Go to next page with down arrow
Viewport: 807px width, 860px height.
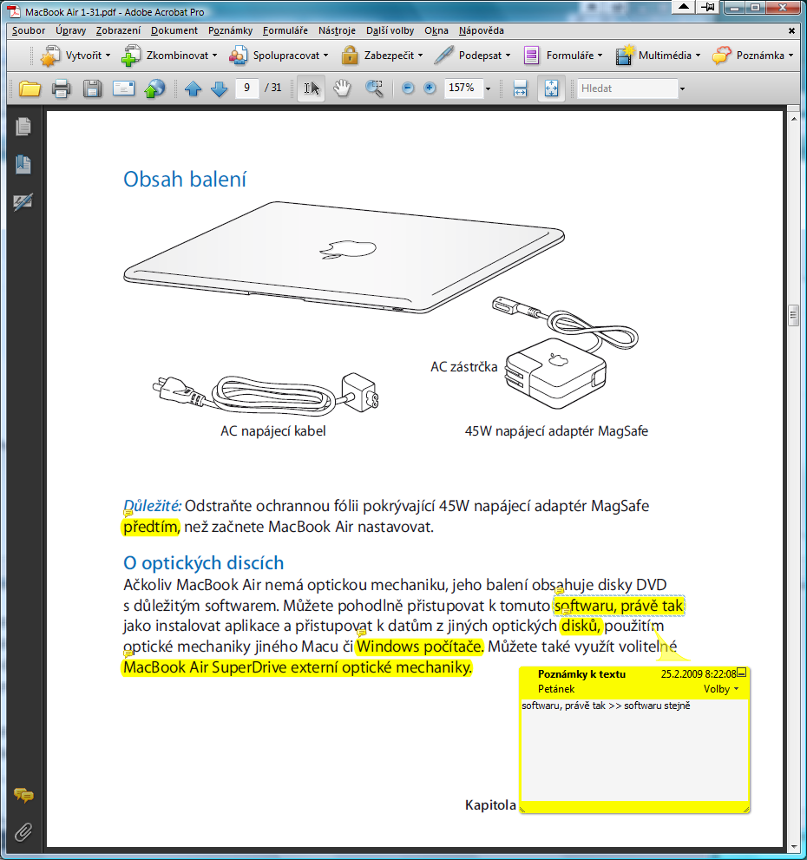[x=219, y=89]
